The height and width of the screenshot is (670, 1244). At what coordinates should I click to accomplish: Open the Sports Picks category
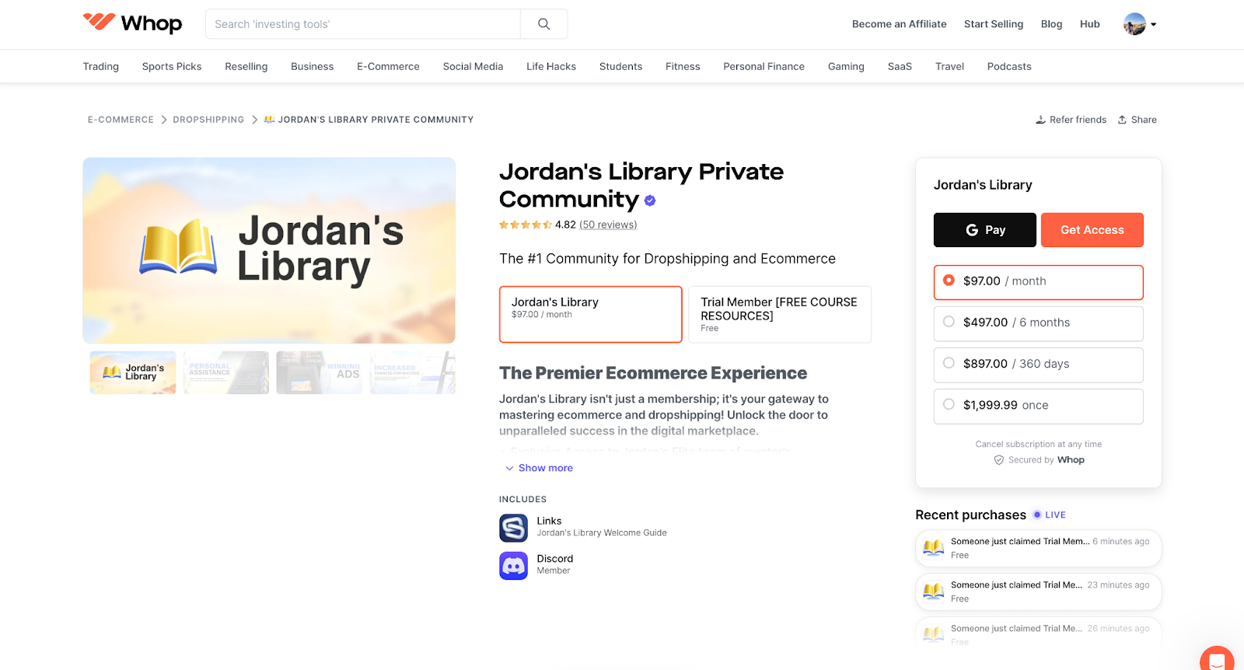pos(172,67)
